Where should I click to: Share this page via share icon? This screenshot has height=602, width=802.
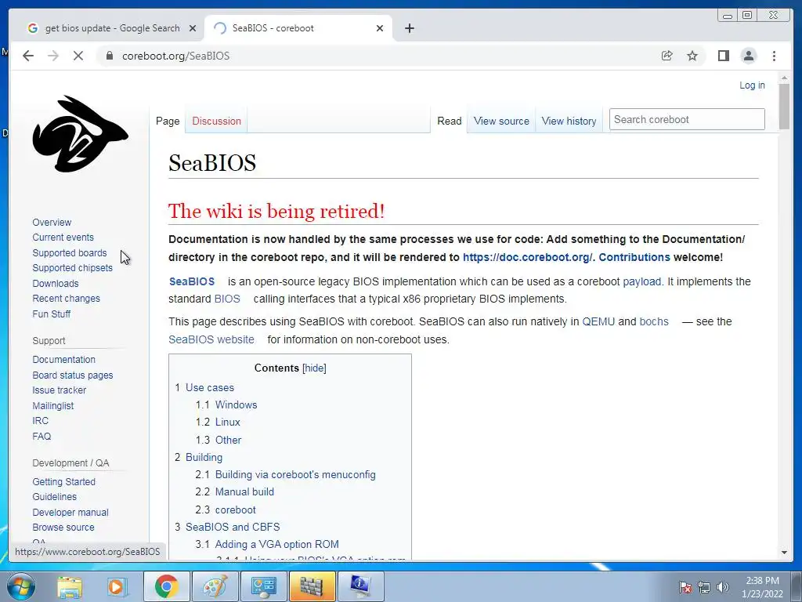tap(667, 56)
